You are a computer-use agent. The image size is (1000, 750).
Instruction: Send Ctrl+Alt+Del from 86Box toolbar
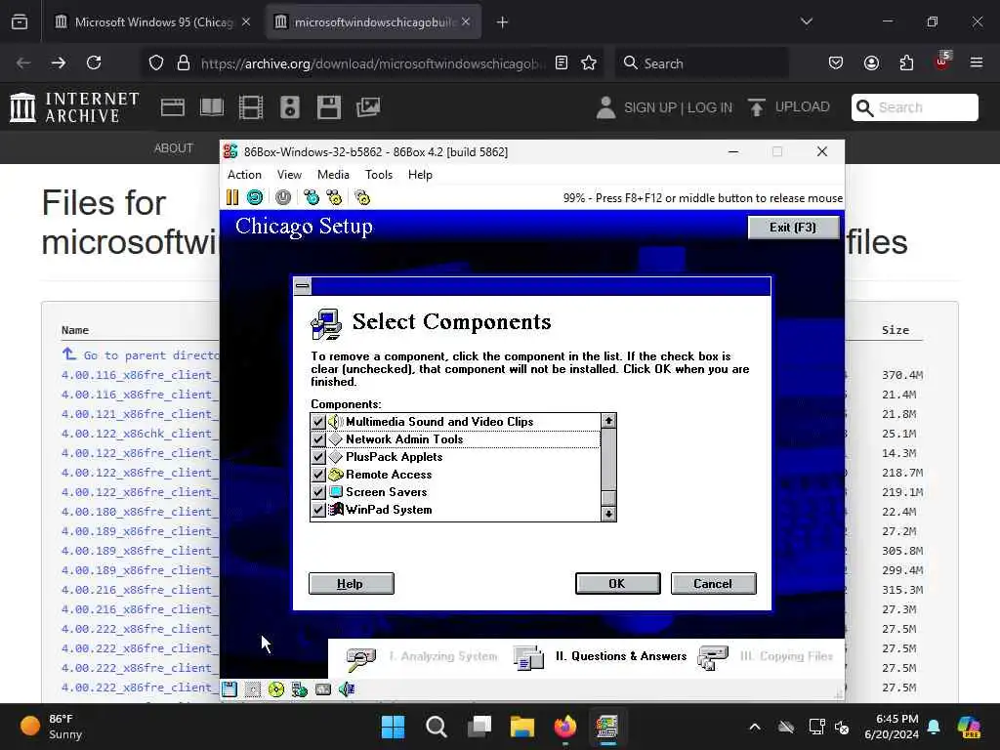tap(312, 197)
